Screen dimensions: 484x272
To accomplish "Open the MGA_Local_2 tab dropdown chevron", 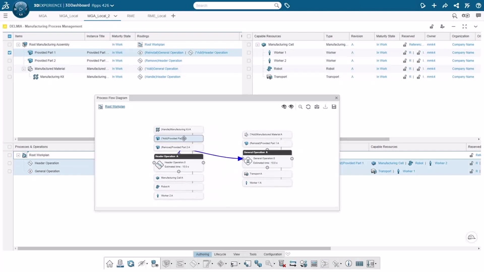I will click(x=115, y=16).
